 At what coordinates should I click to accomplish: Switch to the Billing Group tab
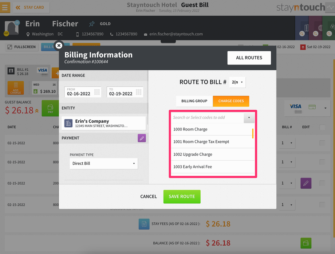[194, 101]
